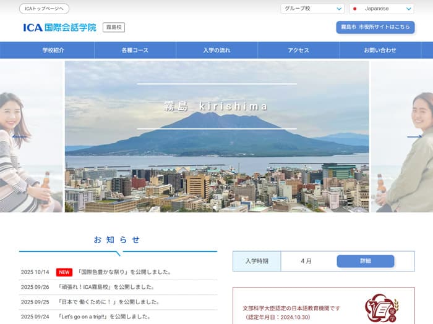Open 「頑張れ！ICA霧島校」 news item
Image resolution: width=433 pixels, height=324 pixels.
coord(106,287)
